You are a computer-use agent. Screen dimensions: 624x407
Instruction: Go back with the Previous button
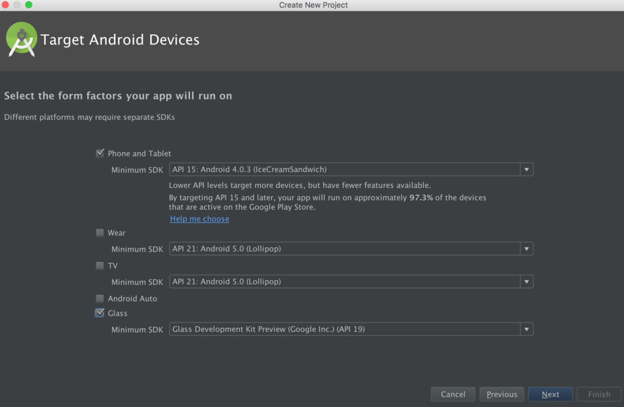(x=502, y=394)
